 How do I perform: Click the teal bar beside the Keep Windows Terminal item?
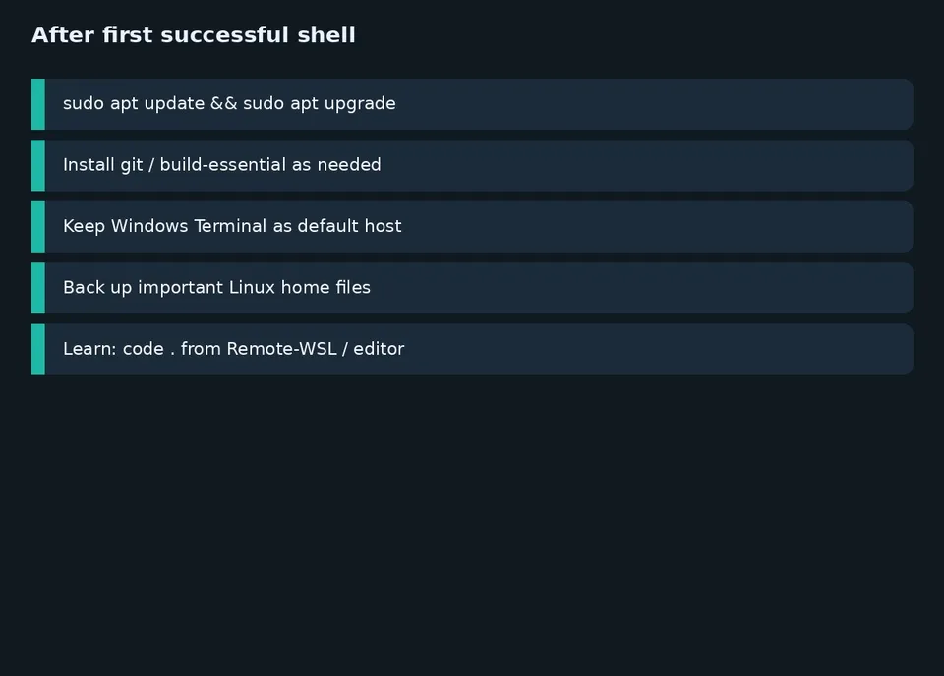[x=38, y=227]
